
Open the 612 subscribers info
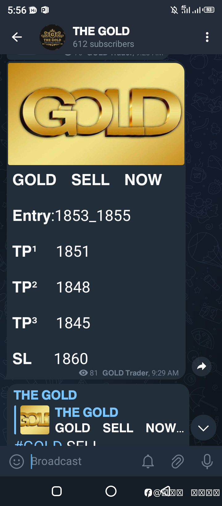pos(103,44)
